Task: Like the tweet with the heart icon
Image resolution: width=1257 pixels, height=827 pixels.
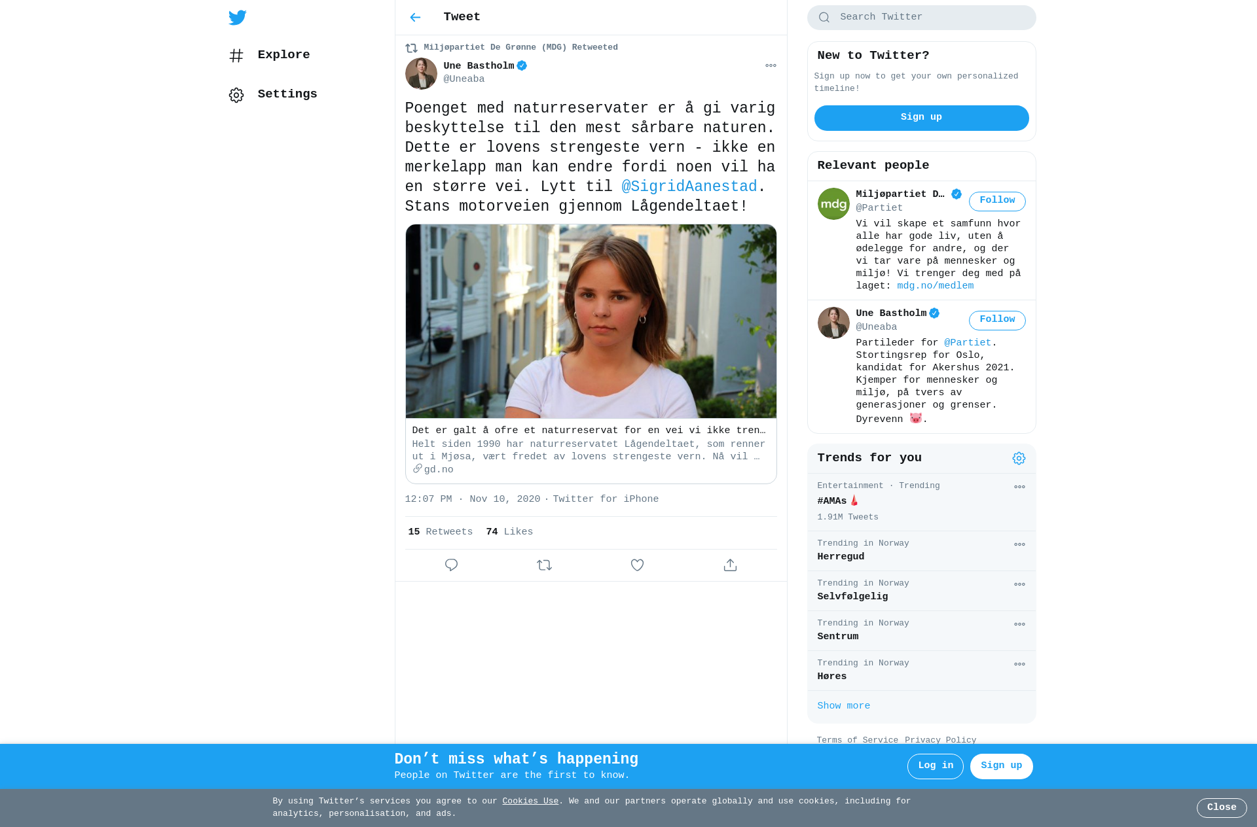Action: [637, 565]
